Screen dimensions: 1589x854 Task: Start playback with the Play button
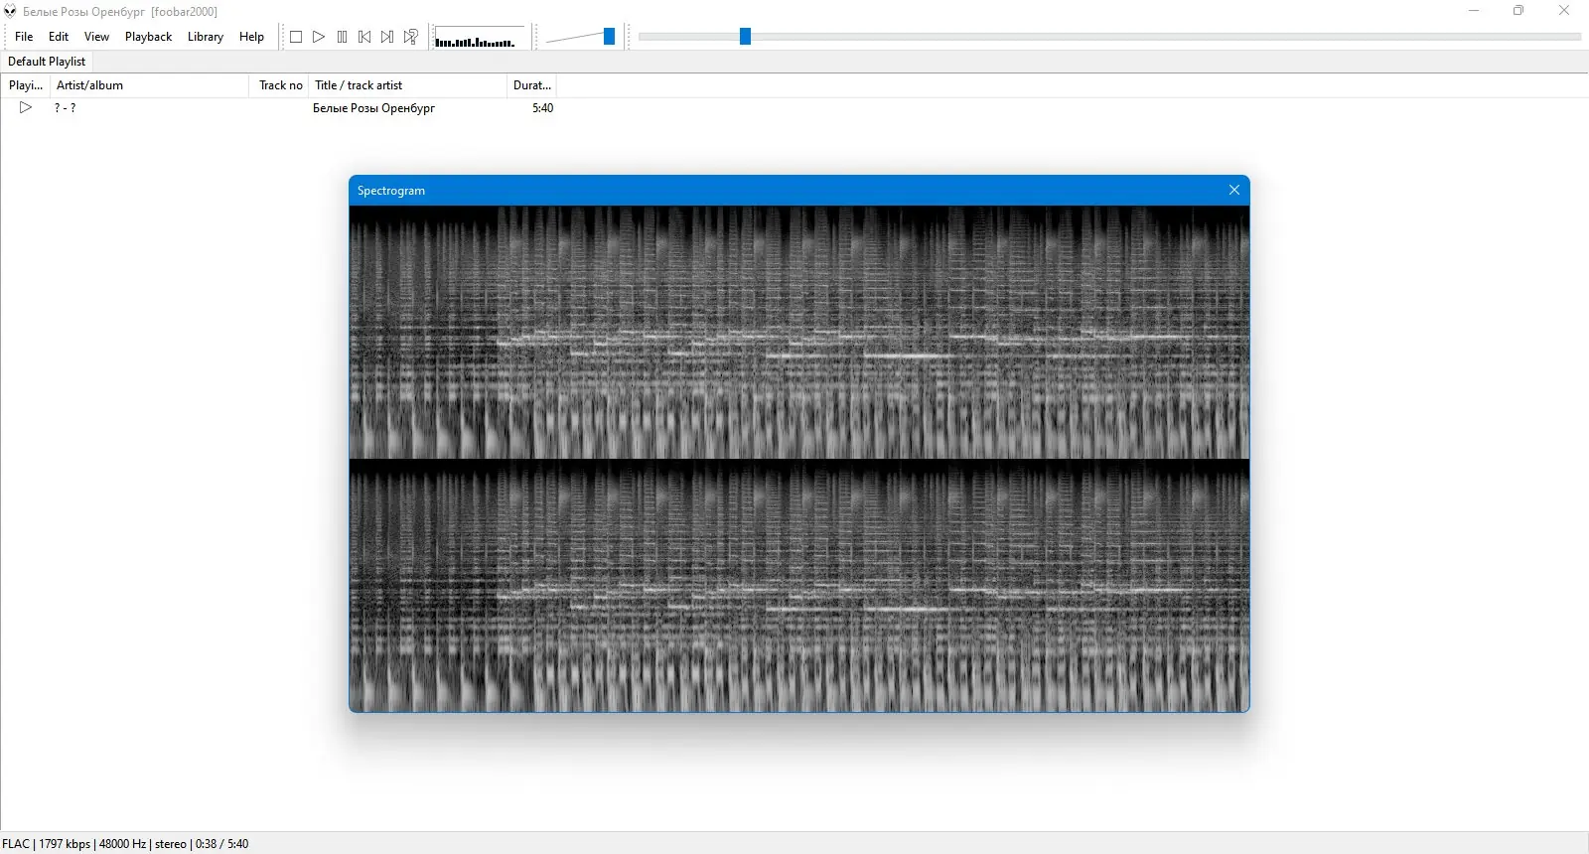coord(319,37)
